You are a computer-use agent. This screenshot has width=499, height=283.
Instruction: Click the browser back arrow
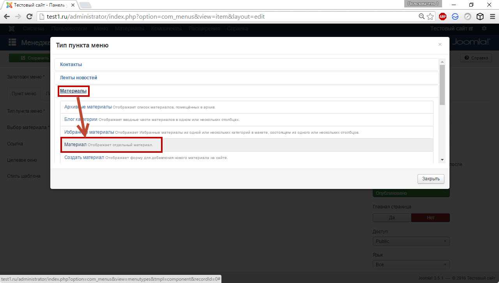[x=7, y=17]
